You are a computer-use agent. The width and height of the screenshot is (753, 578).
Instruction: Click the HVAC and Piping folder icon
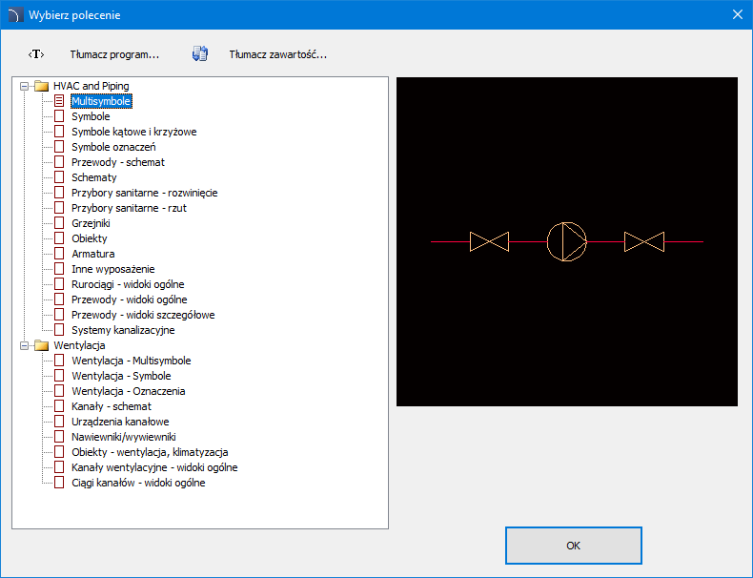(x=41, y=86)
